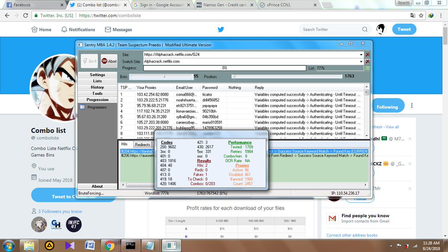Open Chrome's three-dot menu
The image size is (448, 252).
pos(441,16)
